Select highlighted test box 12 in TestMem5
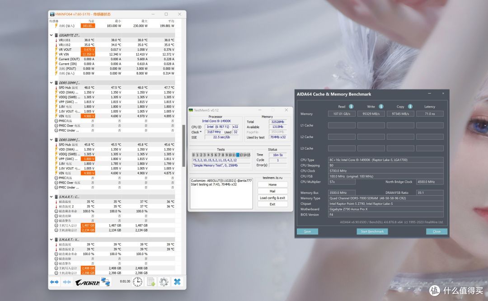The image size is (488, 301). click(238, 155)
